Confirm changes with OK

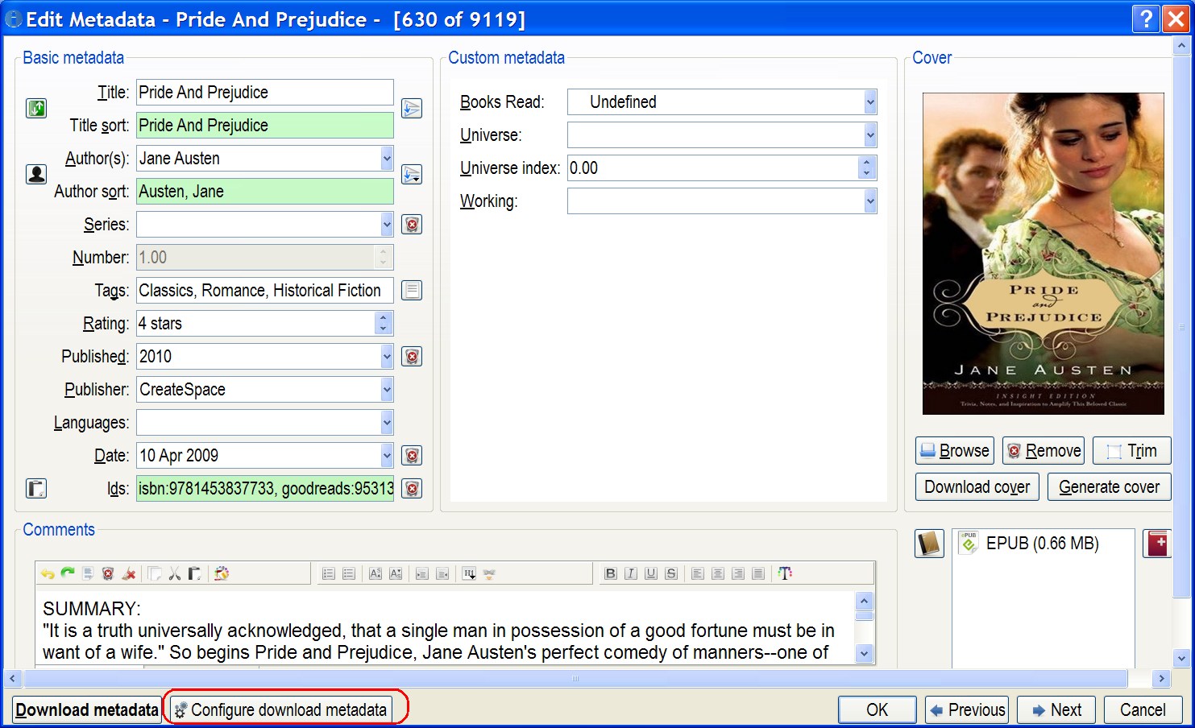(878, 710)
